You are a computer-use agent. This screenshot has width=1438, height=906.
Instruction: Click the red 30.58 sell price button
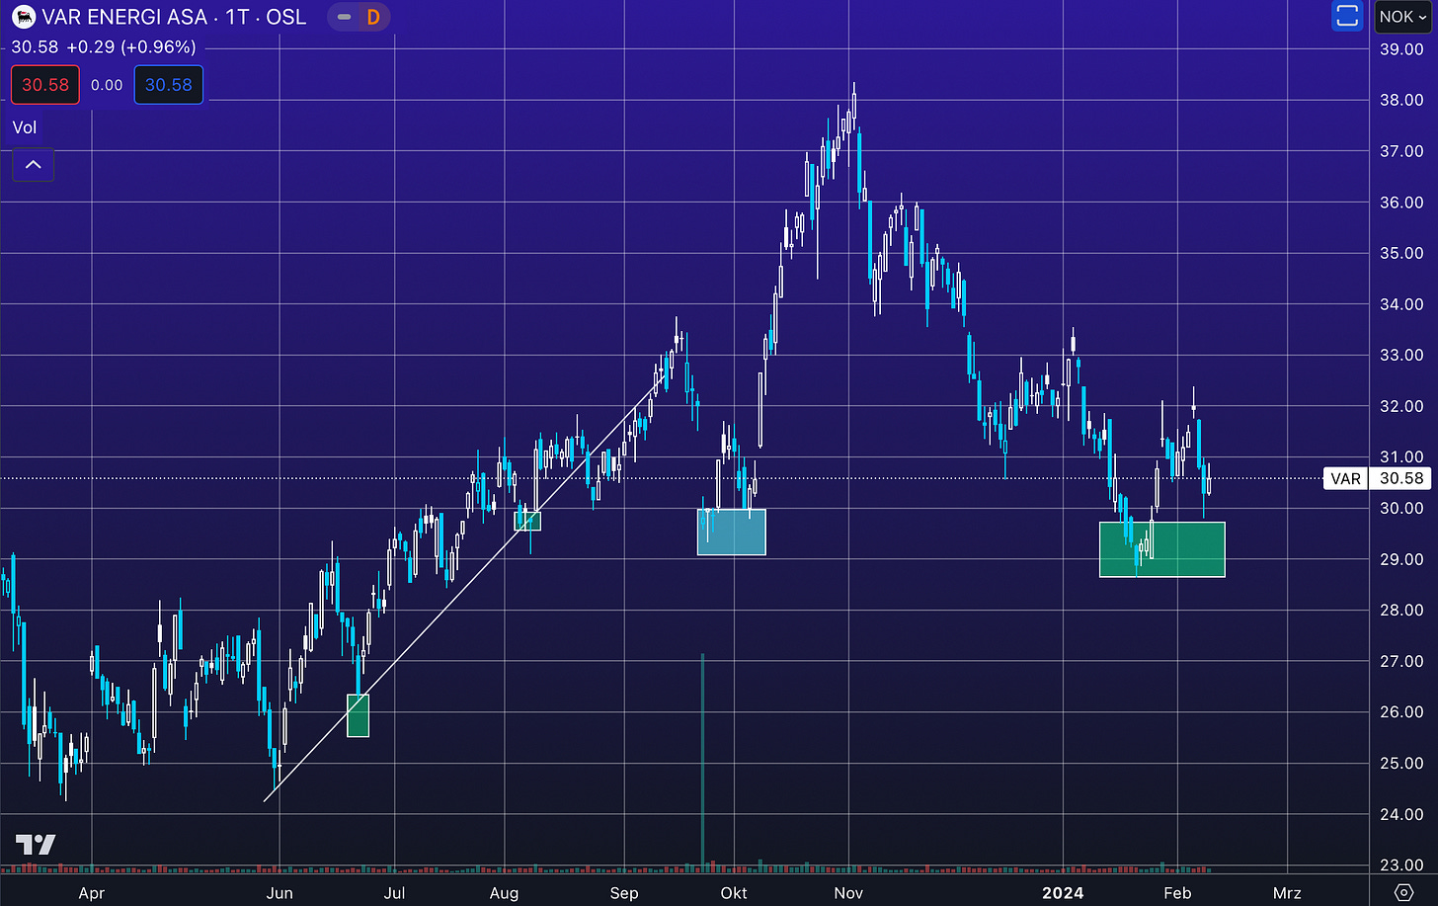coord(45,85)
